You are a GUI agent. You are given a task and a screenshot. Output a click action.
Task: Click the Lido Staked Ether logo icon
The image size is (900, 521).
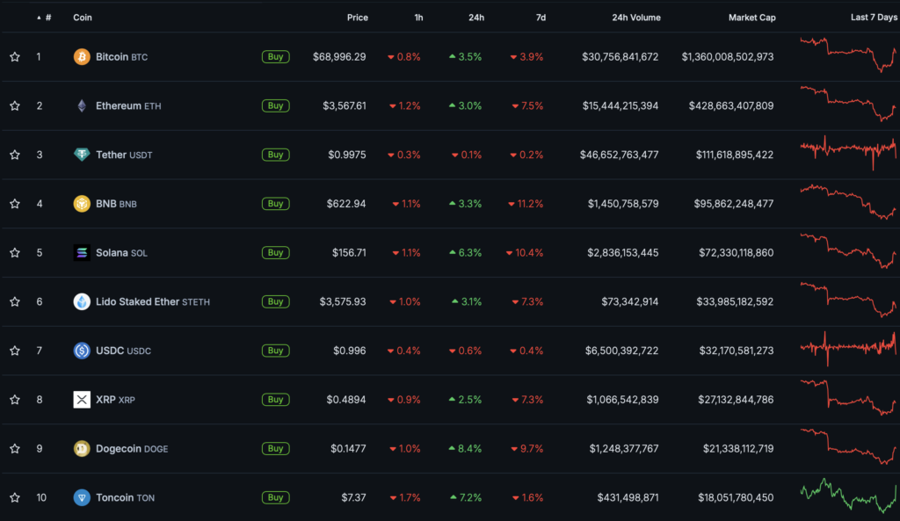[x=82, y=302]
